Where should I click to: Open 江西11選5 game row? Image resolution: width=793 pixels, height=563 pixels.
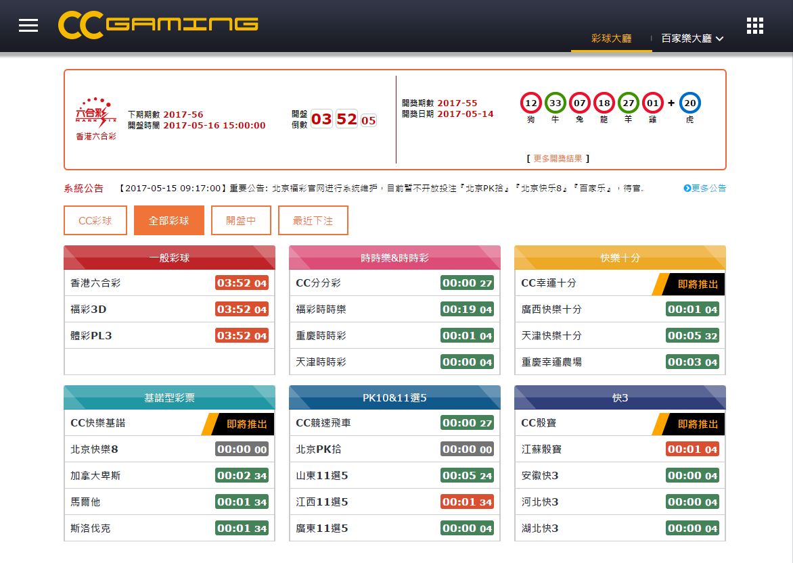[394, 502]
